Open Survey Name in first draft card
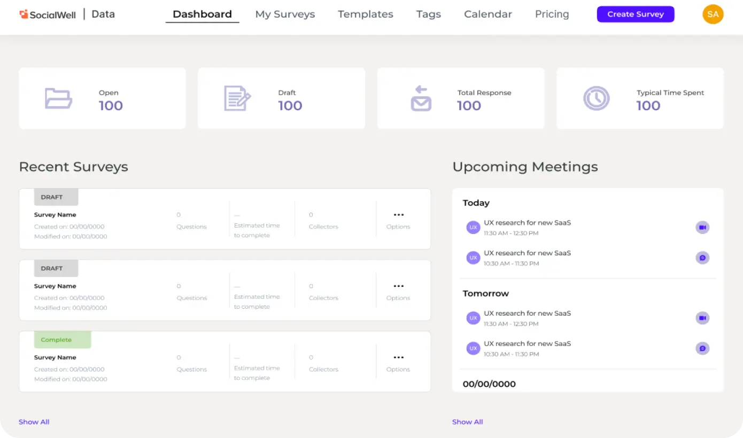 (55, 215)
